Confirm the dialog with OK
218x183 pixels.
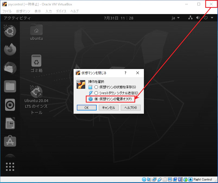[87, 107]
